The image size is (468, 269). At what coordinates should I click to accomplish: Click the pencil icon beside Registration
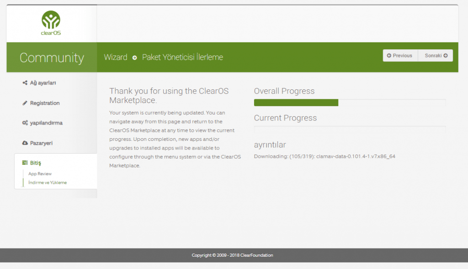tap(25, 103)
